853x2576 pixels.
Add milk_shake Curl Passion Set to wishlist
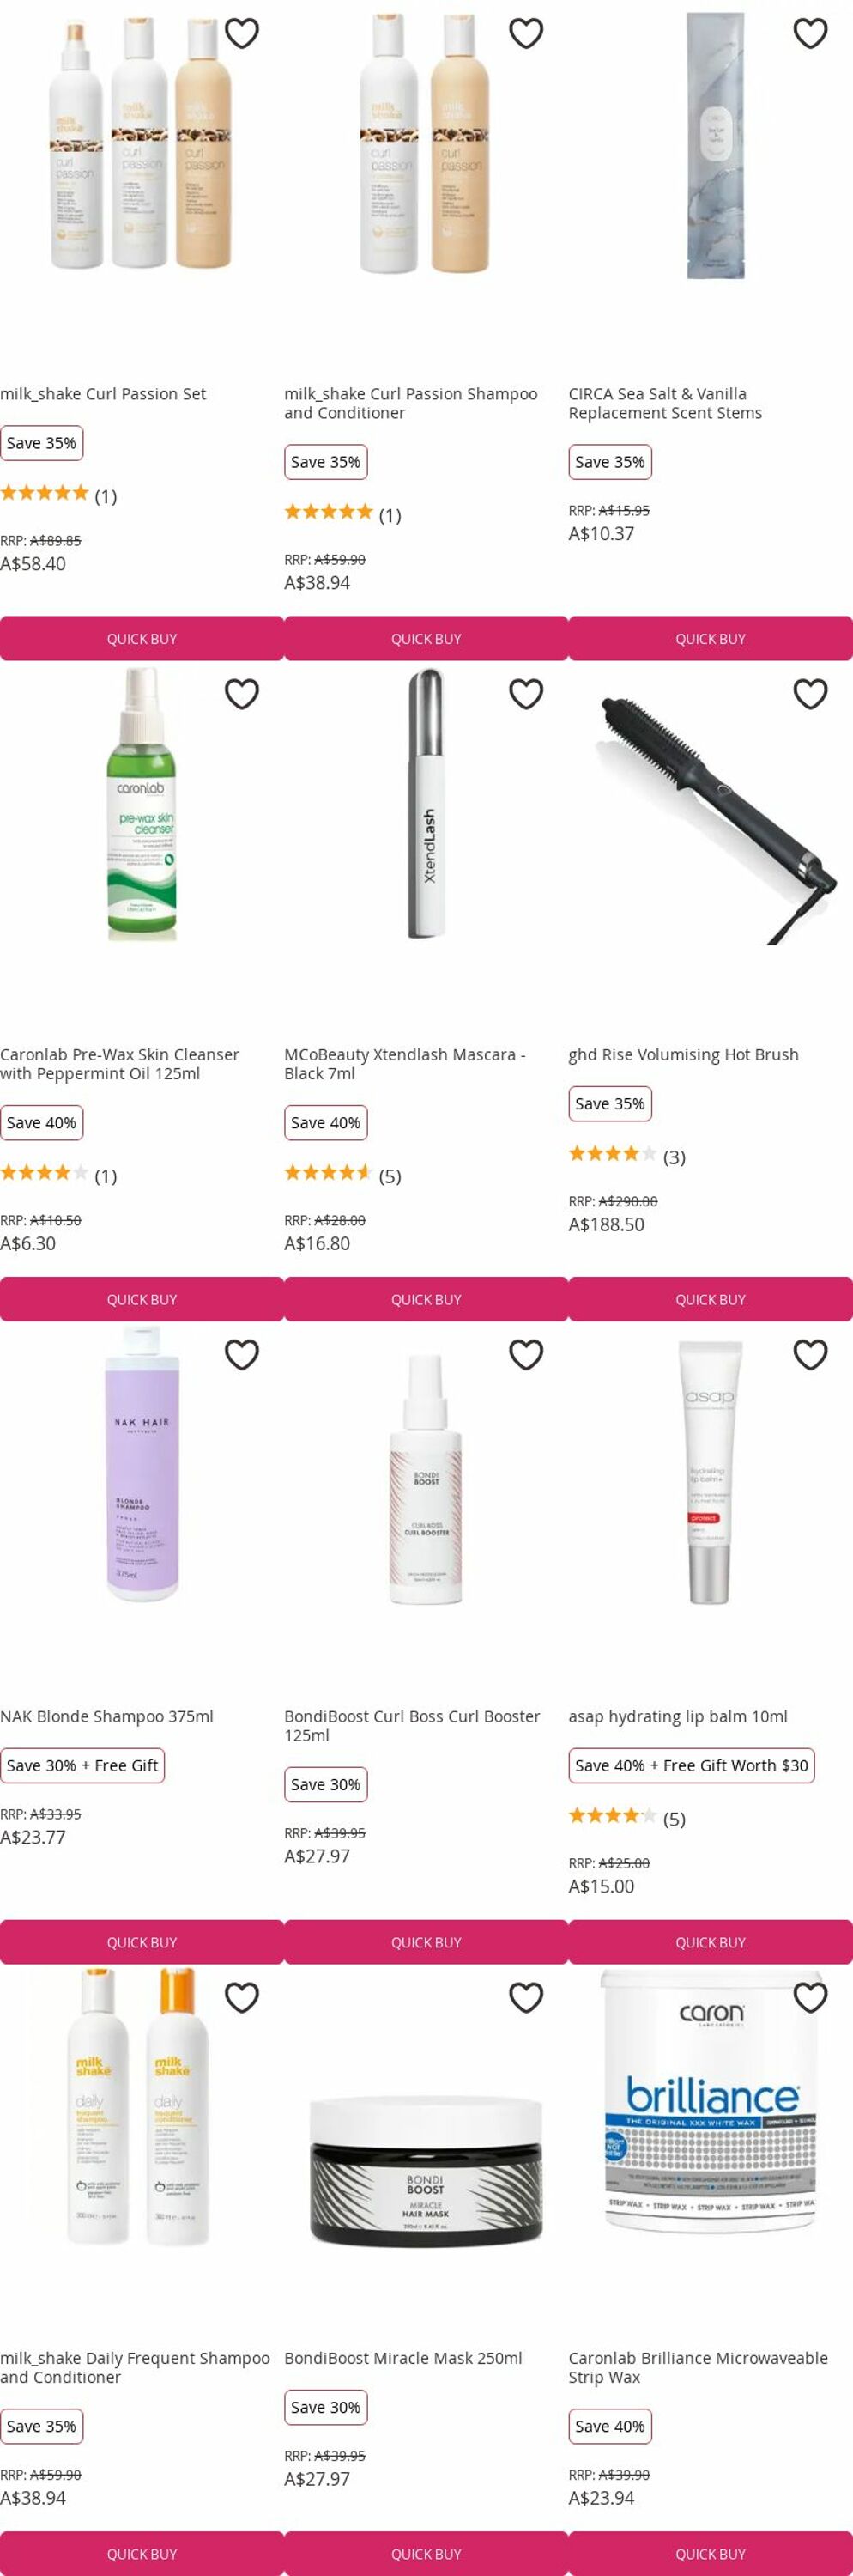pyautogui.click(x=242, y=33)
